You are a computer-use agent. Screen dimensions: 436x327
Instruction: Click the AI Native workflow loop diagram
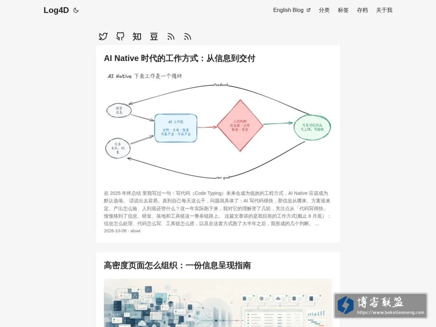[x=218, y=126]
